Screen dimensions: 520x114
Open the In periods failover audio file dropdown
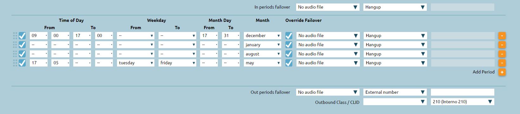pyautogui.click(x=328, y=7)
